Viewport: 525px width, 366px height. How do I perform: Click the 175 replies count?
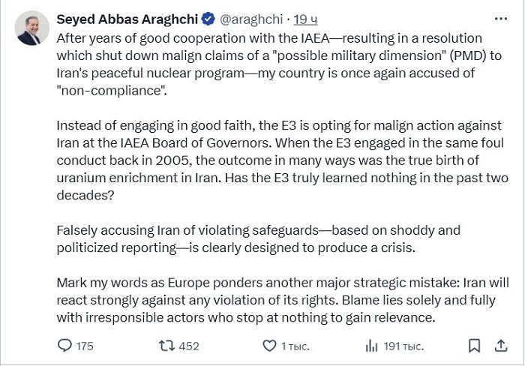85,346
